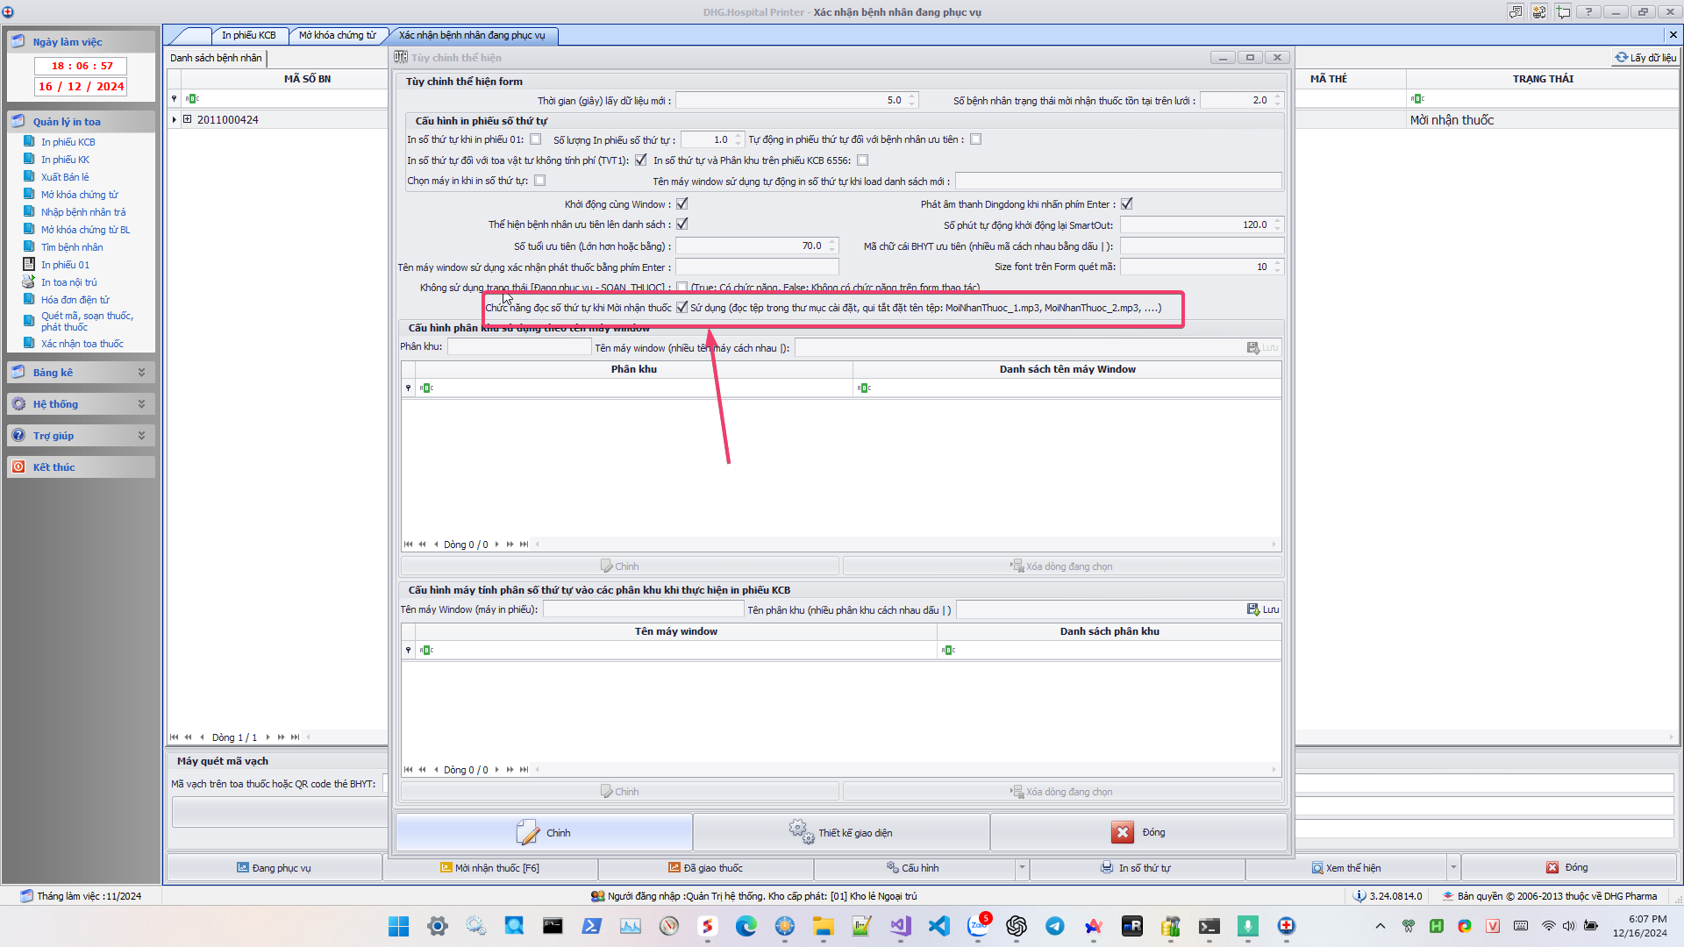Toggle Khởi động cùng Window checkbox
The image size is (1684, 947).
click(682, 203)
